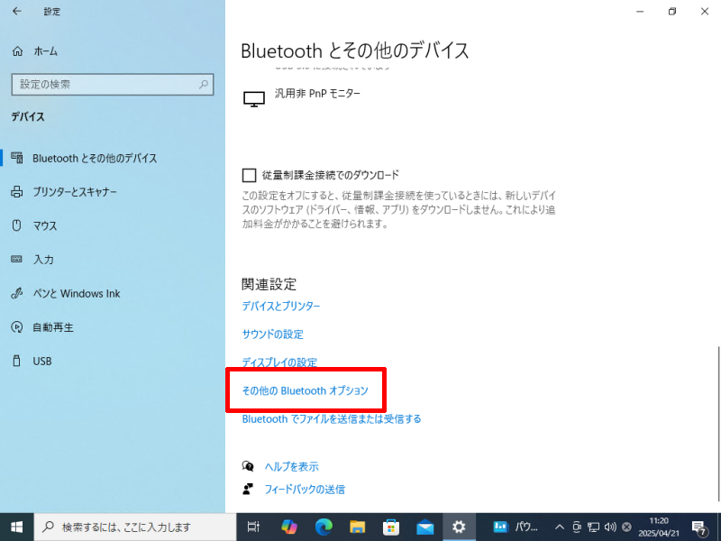721x541 pixels.
Task: Switch to the パウ... taskbar app
Action: 515,527
